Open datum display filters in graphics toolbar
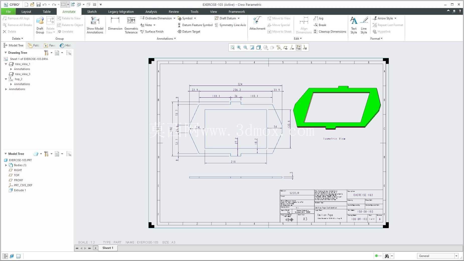464x261 pixels. pos(279,48)
